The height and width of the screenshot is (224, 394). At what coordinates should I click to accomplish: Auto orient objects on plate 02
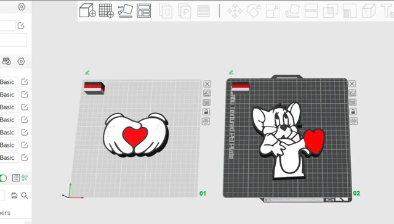coord(352,93)
